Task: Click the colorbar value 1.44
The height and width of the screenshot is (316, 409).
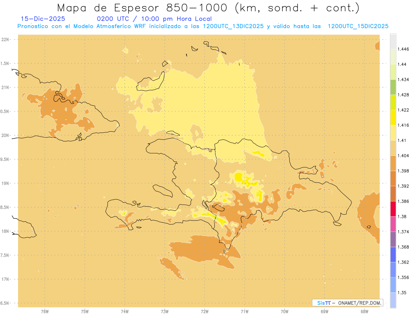Action: coord(402,64)
